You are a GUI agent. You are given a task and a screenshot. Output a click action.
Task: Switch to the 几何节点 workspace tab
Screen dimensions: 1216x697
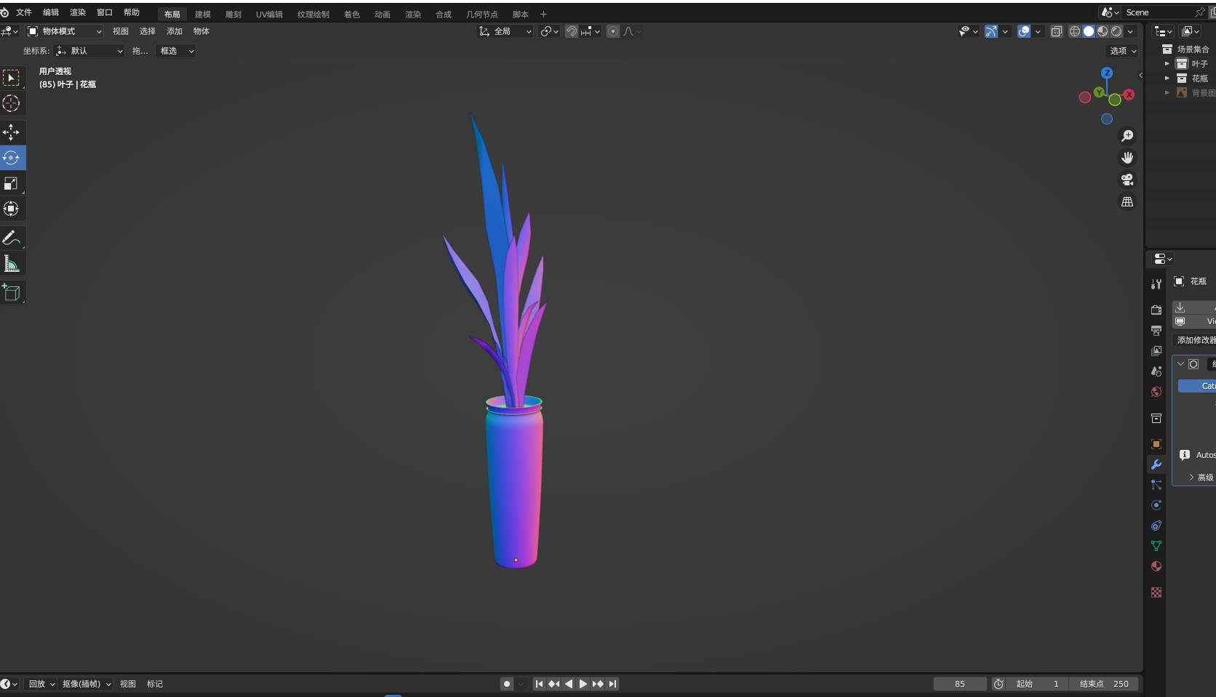[482, 15]
